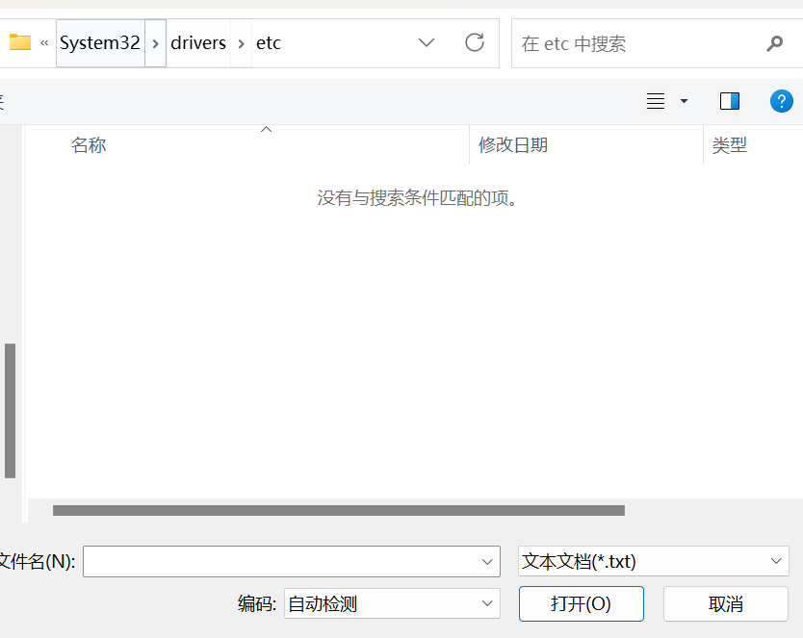Screen dimensions: 803x638
Task: Sort by 修改日期 column header
Action: pos(513,144)
